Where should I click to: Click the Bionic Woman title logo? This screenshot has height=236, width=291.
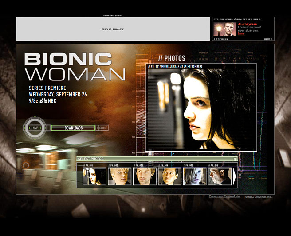pos(75,67)
